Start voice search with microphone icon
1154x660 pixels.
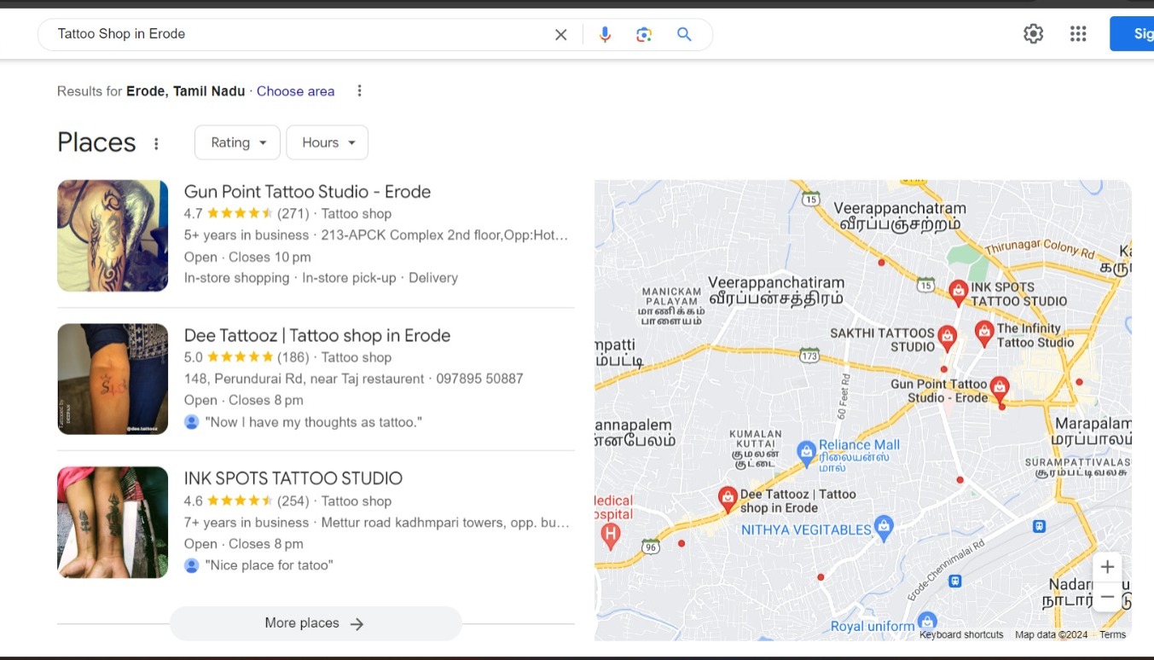605,34
